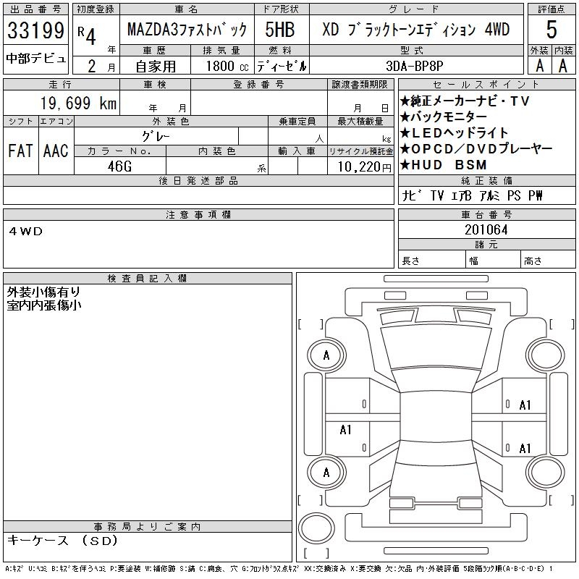Select exterior grade A under 外装
The width and height of the screenshot is (579, 579).
click(539, 66)
